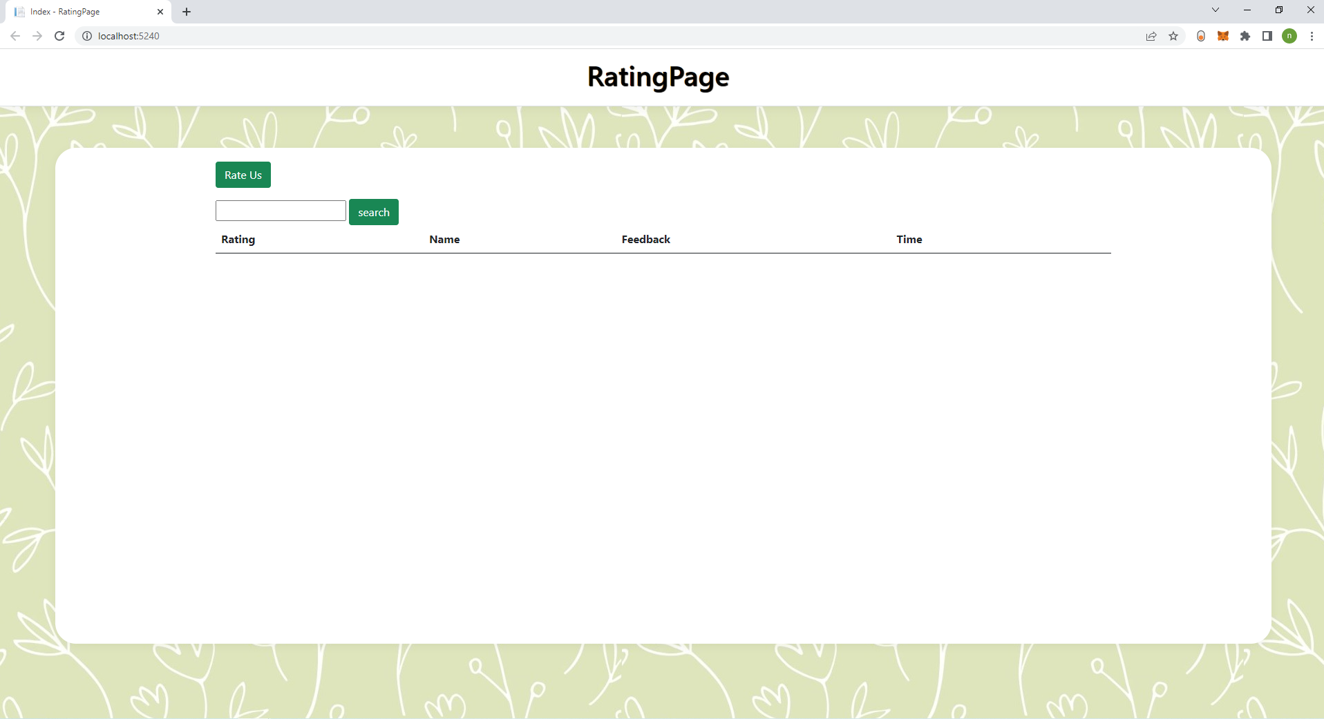Click the orange toggle-style extension icon

coord(1201,36)
